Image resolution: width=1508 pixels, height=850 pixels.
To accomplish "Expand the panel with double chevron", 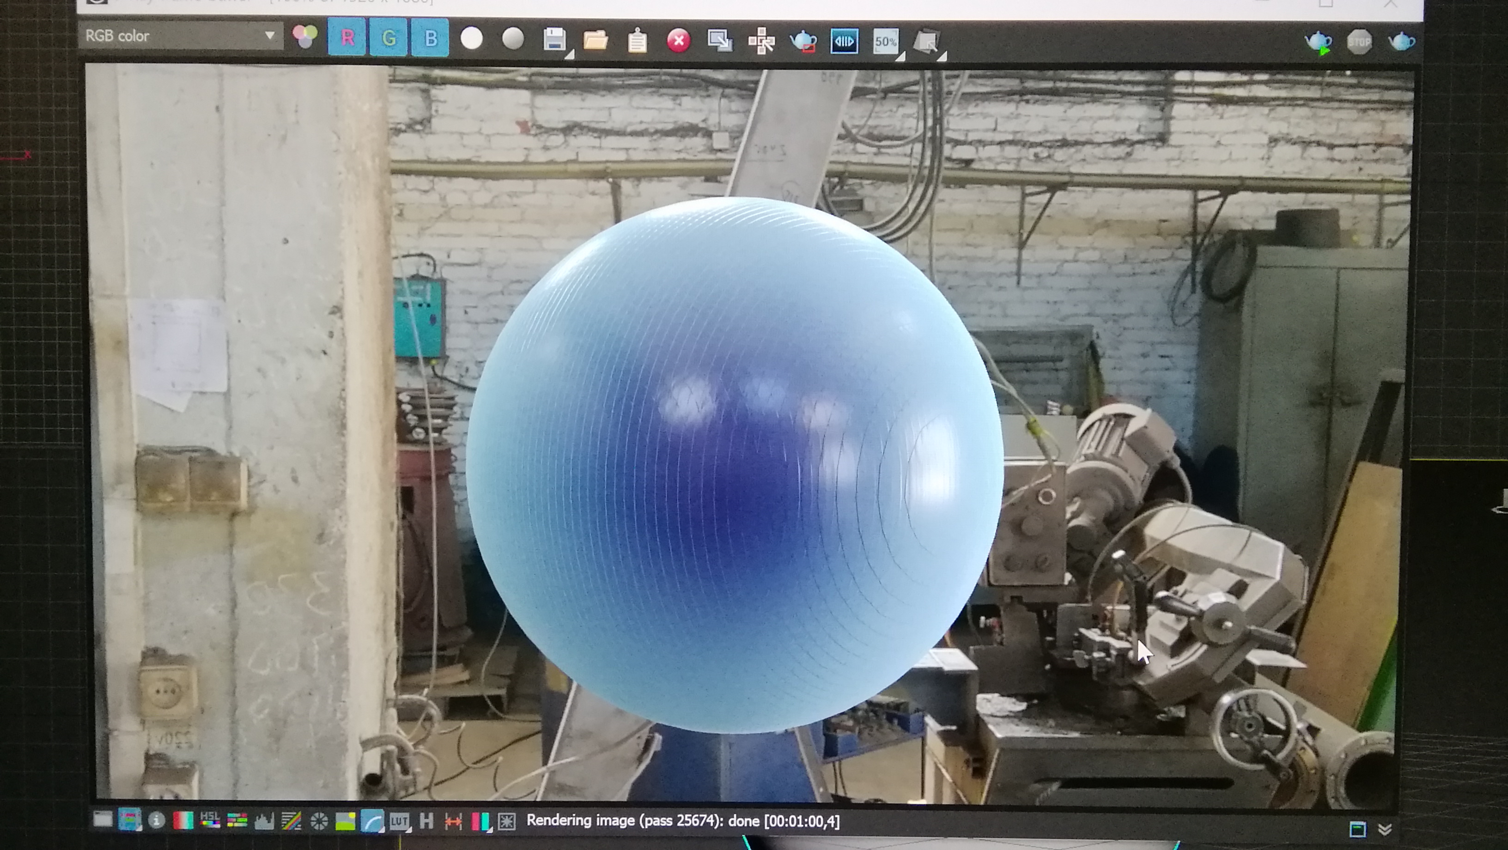I will (1385, 830).
